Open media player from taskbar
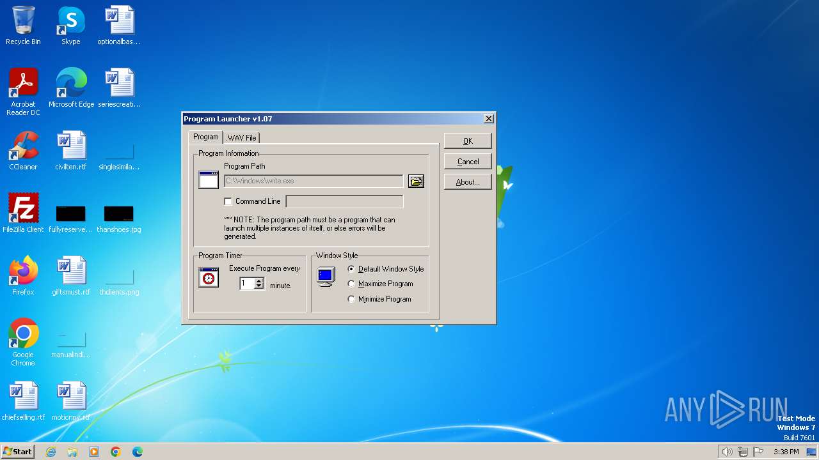819x460 pixels. tap(94, 452)
